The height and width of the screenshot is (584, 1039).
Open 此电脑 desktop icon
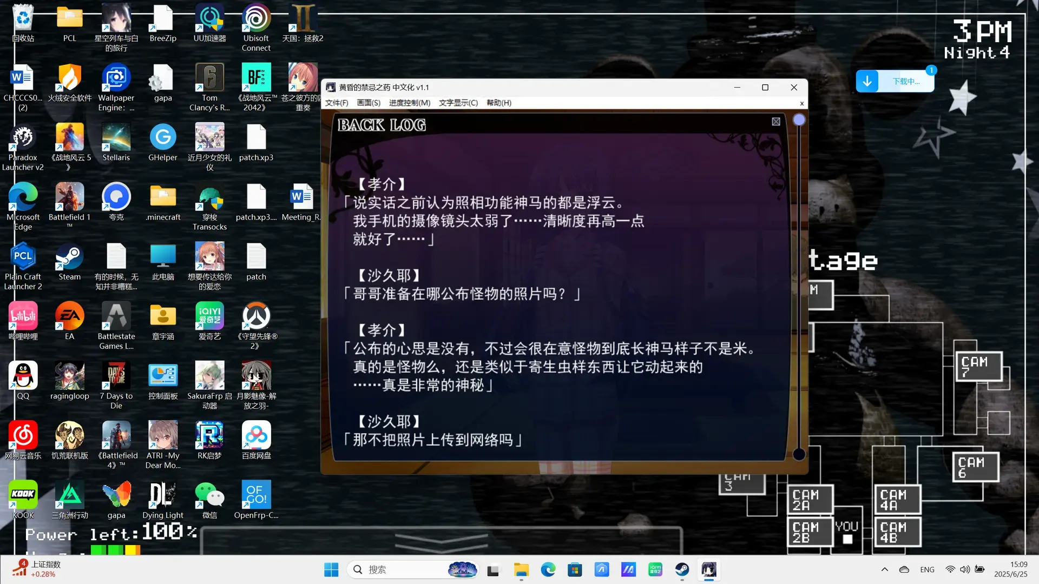[163, 262]
